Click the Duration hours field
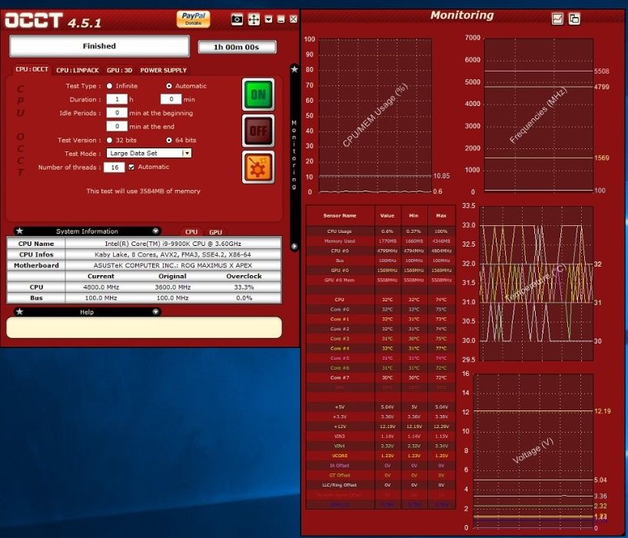The image size is (628, 538). click(x=117, y=99)
